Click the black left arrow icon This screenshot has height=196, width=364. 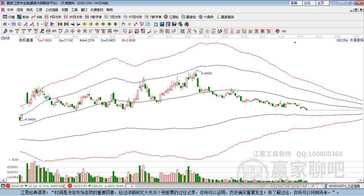[73, 24]
